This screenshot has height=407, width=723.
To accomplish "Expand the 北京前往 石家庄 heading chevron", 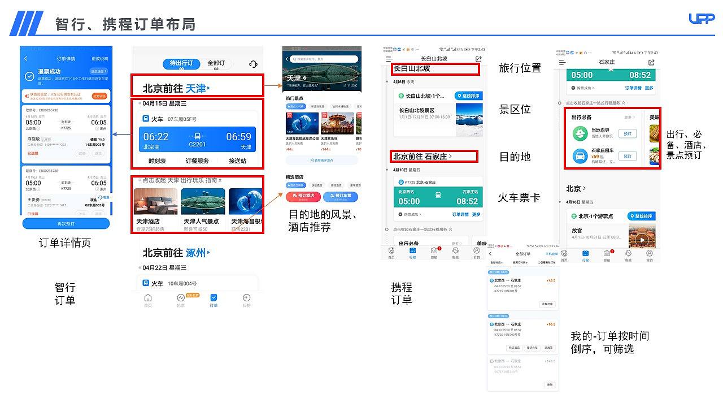I will point(451,157).
